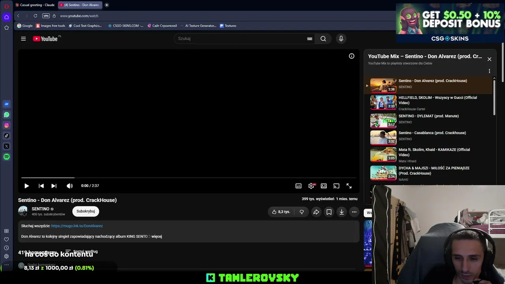Focus the Szukaj search field
The image size is (505, 284).
pos(241,39)
